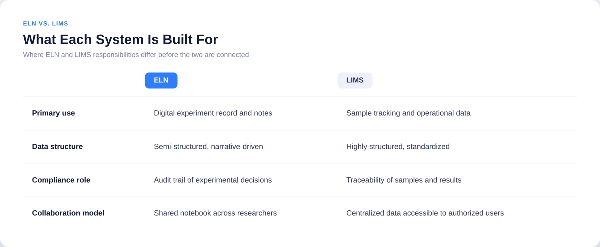
Task: Click the word connected in the subtitle
Action: click(232, 55)
